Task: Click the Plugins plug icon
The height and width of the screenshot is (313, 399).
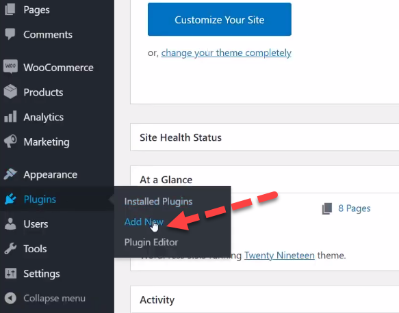Action: (10, 199)
